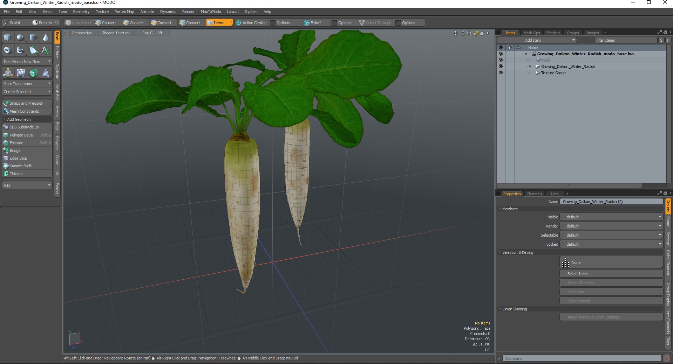Viewport: 673px width, 364px height.
Task: Click the Smooth Shift tool
Action: (x=27, y=166)
